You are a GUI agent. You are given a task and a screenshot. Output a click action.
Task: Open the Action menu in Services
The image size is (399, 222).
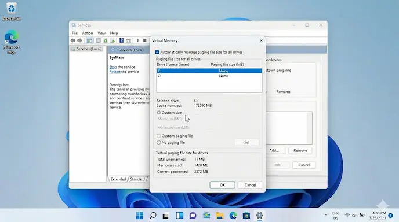[x=87, y=33]
